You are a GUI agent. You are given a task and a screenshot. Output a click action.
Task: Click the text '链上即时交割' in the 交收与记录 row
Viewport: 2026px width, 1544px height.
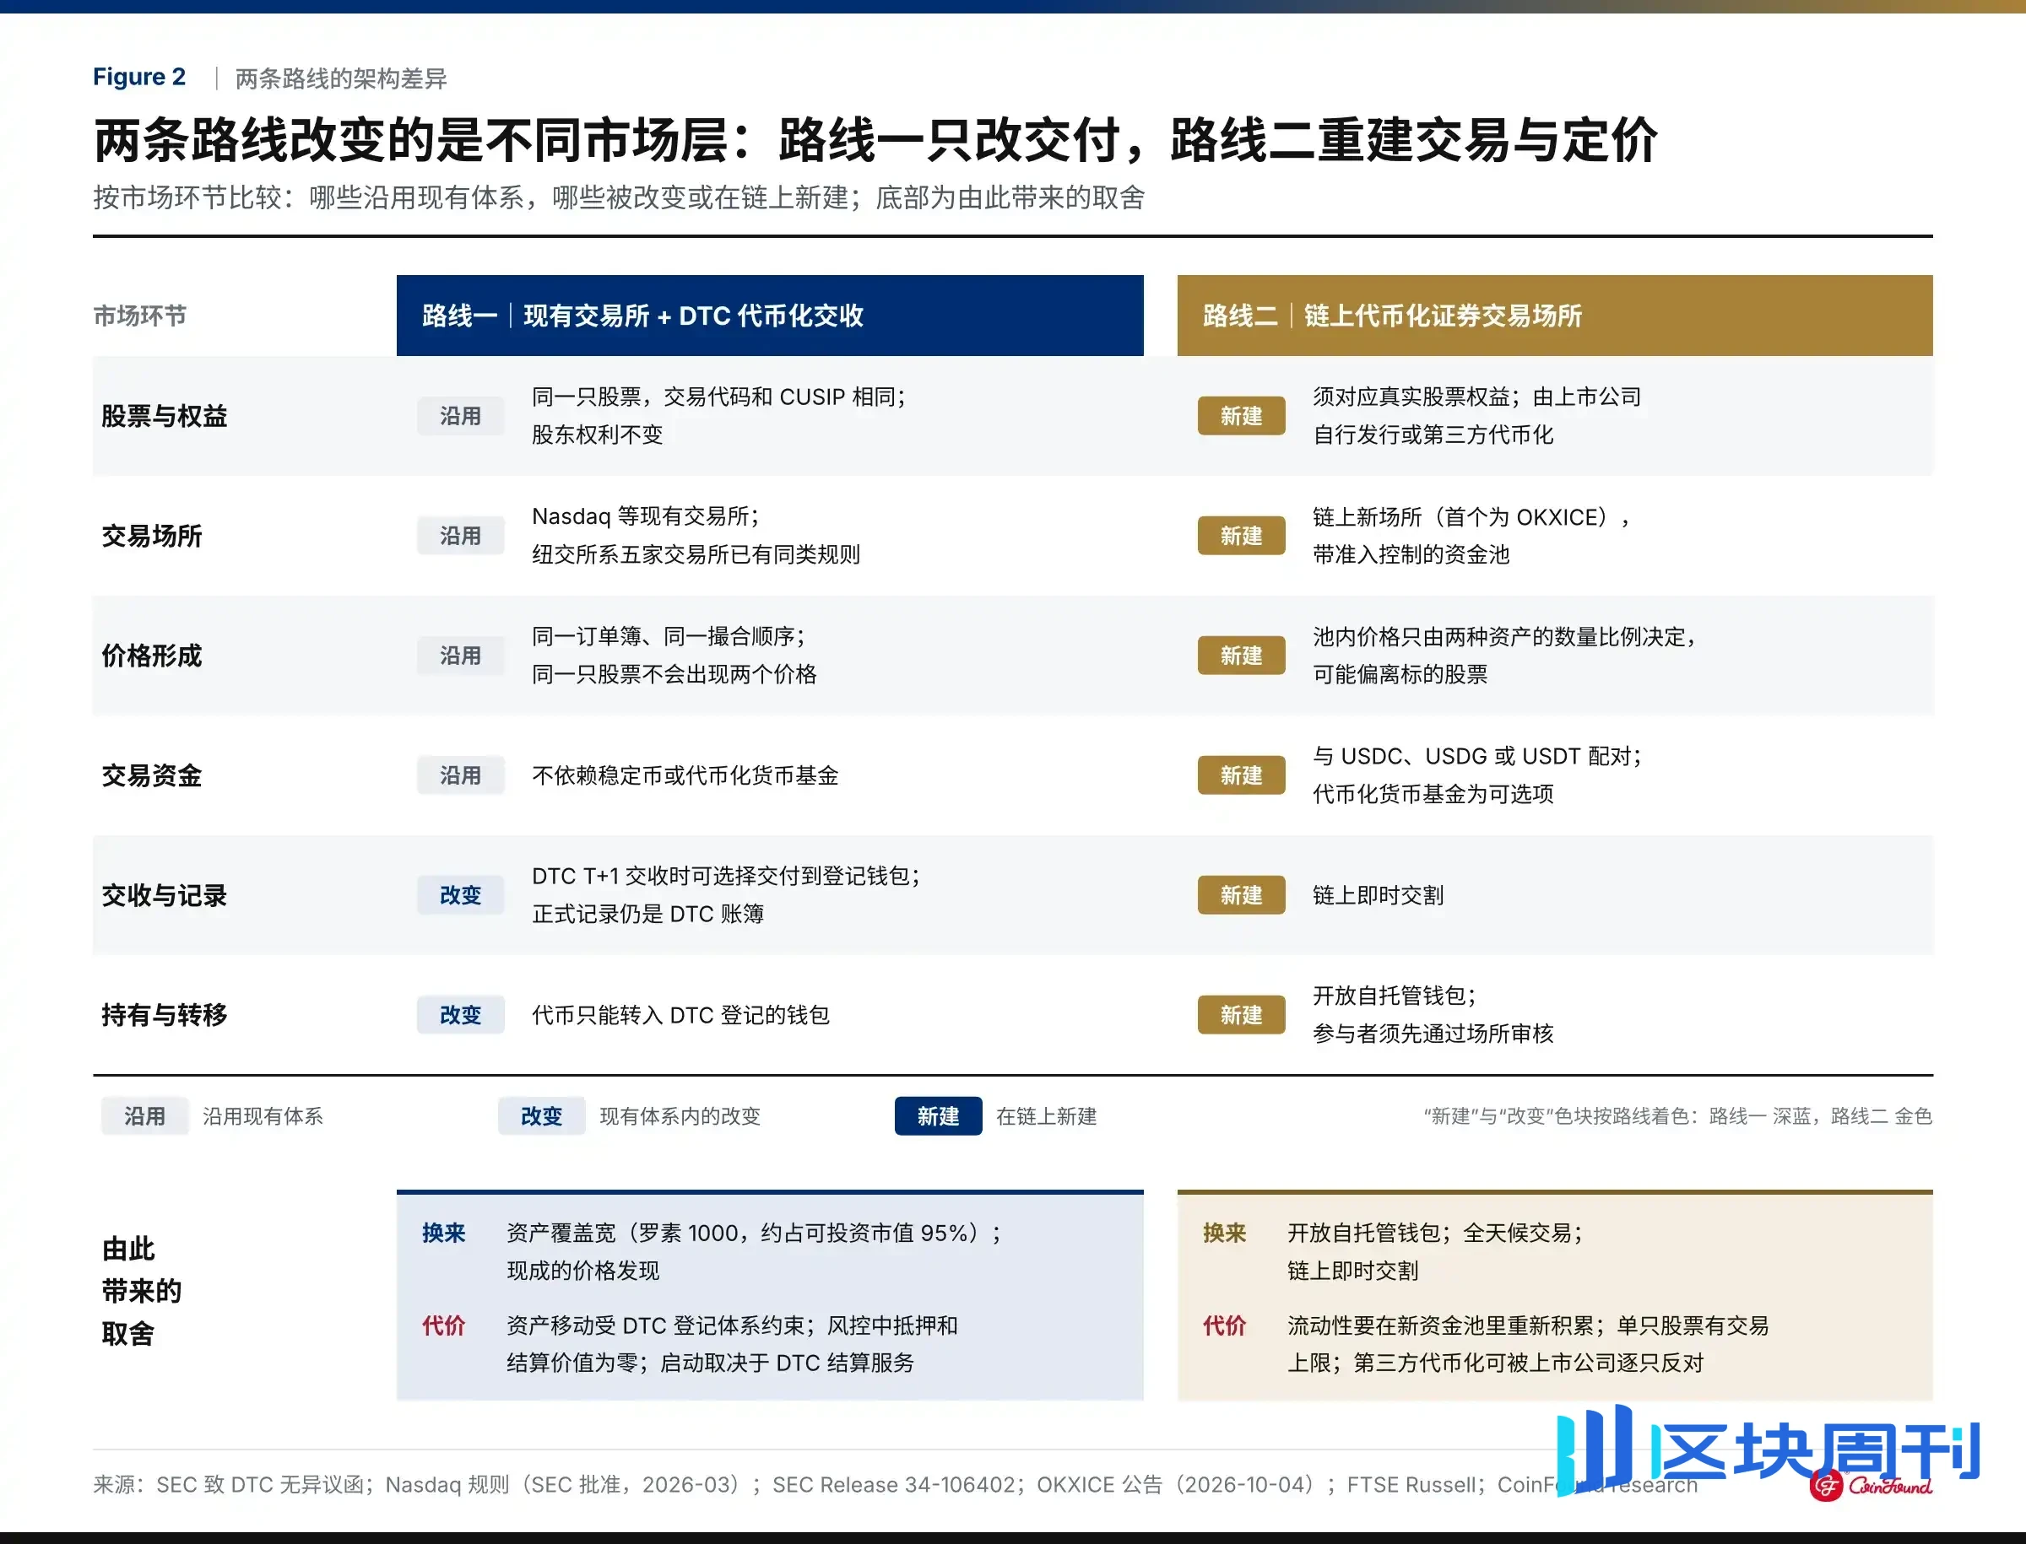click(1378, 895)
